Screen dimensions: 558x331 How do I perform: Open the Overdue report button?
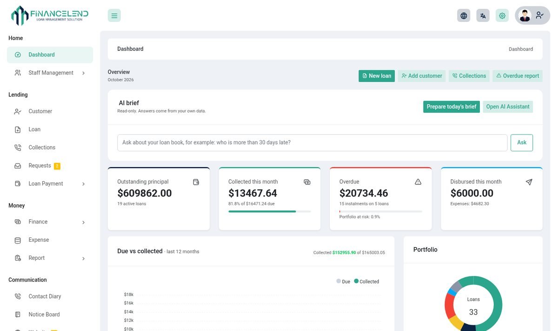[518, 76]
